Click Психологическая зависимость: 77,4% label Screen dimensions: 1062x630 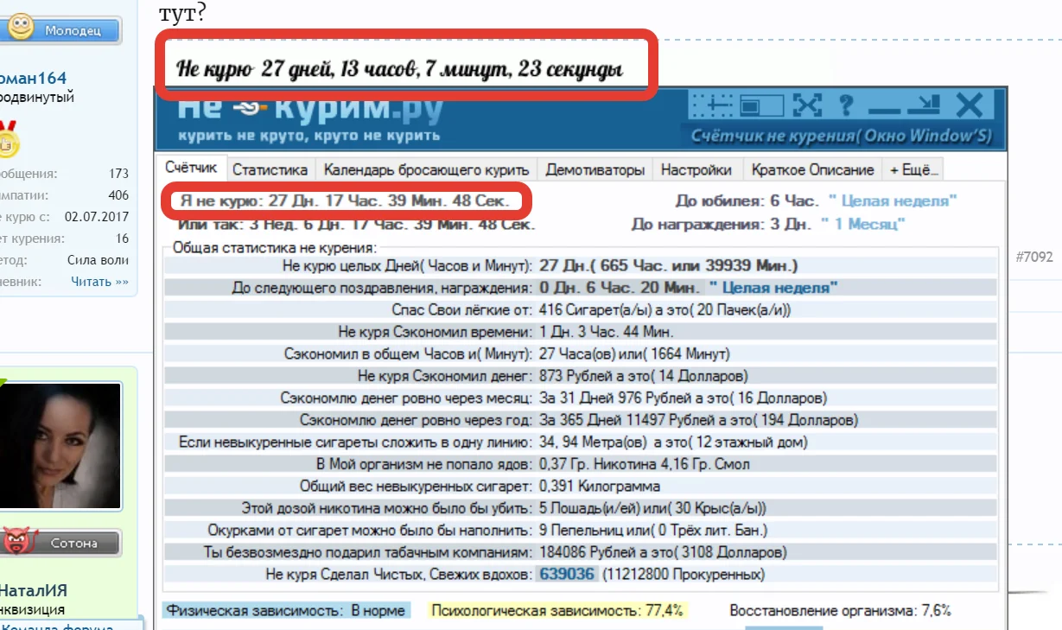(556, 610)
